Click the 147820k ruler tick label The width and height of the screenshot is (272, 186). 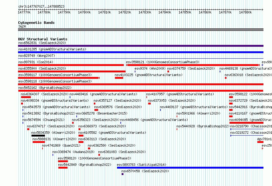[x=125, y=12]
